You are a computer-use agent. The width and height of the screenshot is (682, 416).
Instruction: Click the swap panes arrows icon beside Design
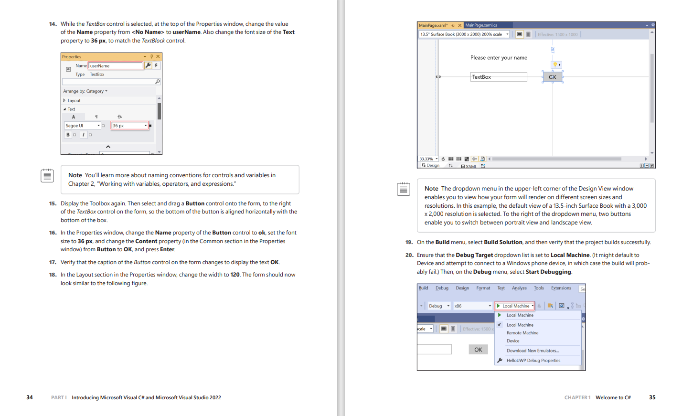coord(451,166)
